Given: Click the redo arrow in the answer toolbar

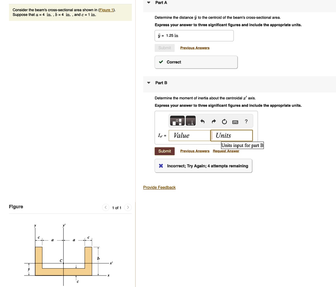Looking at the screenshot, I should pos(214,121).
